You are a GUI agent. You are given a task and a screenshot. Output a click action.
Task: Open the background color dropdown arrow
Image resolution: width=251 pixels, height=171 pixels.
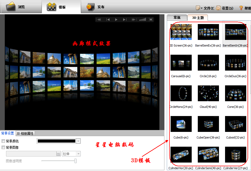pos(78,141)
